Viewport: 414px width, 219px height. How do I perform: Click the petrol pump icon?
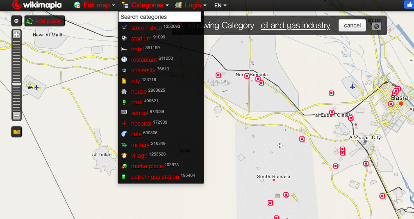123,176
